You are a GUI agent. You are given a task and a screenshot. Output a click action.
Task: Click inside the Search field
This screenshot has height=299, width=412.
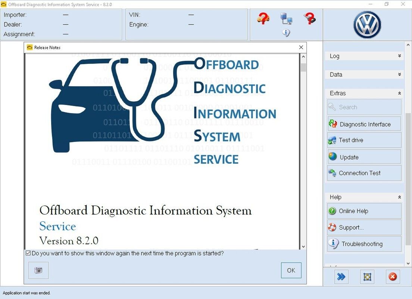(x=364, y=107)
